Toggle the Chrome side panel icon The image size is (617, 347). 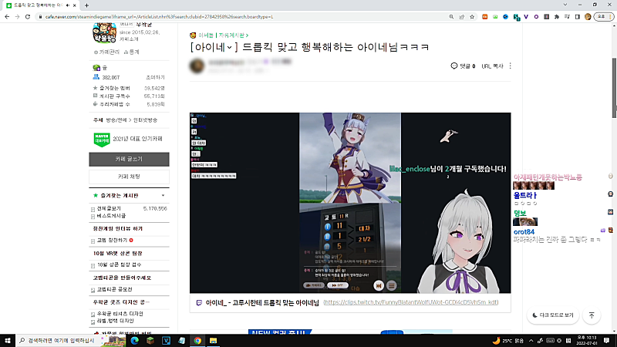pyautogui.click(x=577, y=17)
